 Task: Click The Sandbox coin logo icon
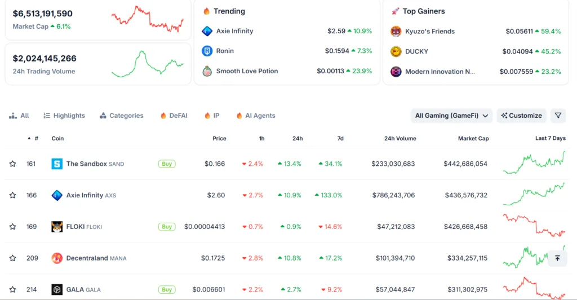(57, 164)
